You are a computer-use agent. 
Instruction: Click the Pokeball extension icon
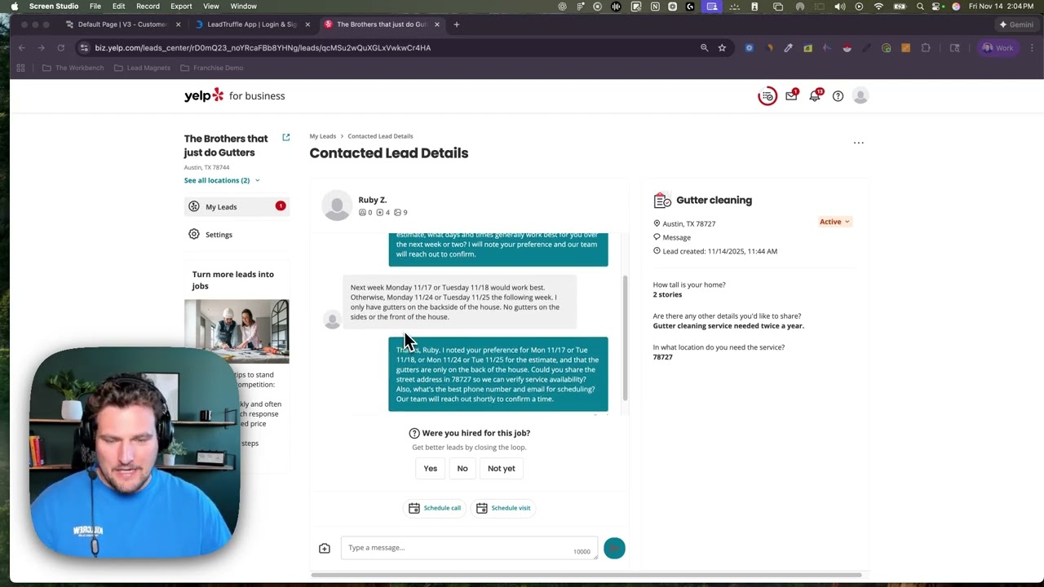[x=847, y=48]
